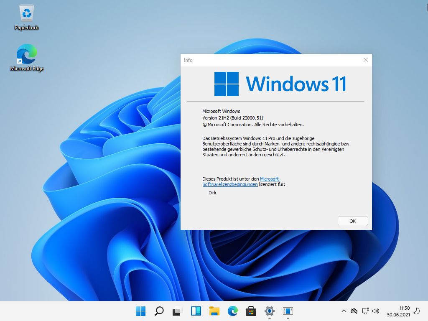428x321 pixels.
Task: Select the Info (winver) taskbar app
Action: click(288, 311)
